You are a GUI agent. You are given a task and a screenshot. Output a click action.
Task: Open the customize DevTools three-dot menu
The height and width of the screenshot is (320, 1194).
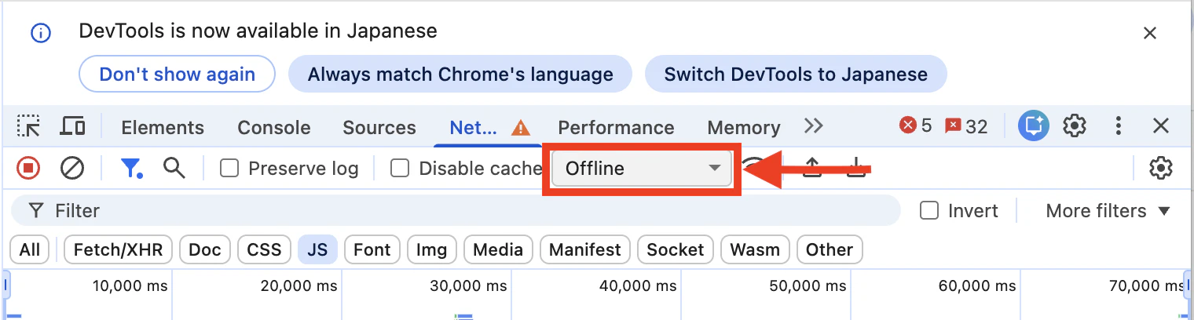[1118, 126]
